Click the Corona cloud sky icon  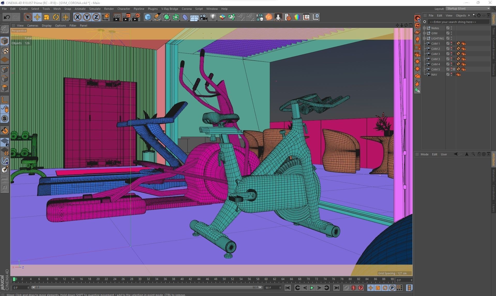pyautogui.click(x=417, y=76)
